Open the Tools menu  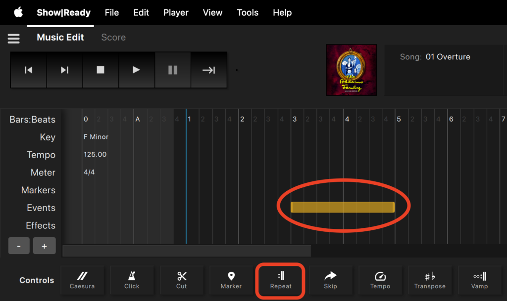pos(248,12)
